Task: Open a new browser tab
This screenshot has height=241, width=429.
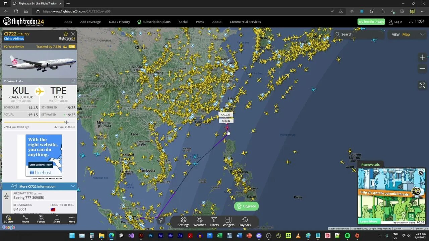Action: pyautogui.click(x=68, y=3)
